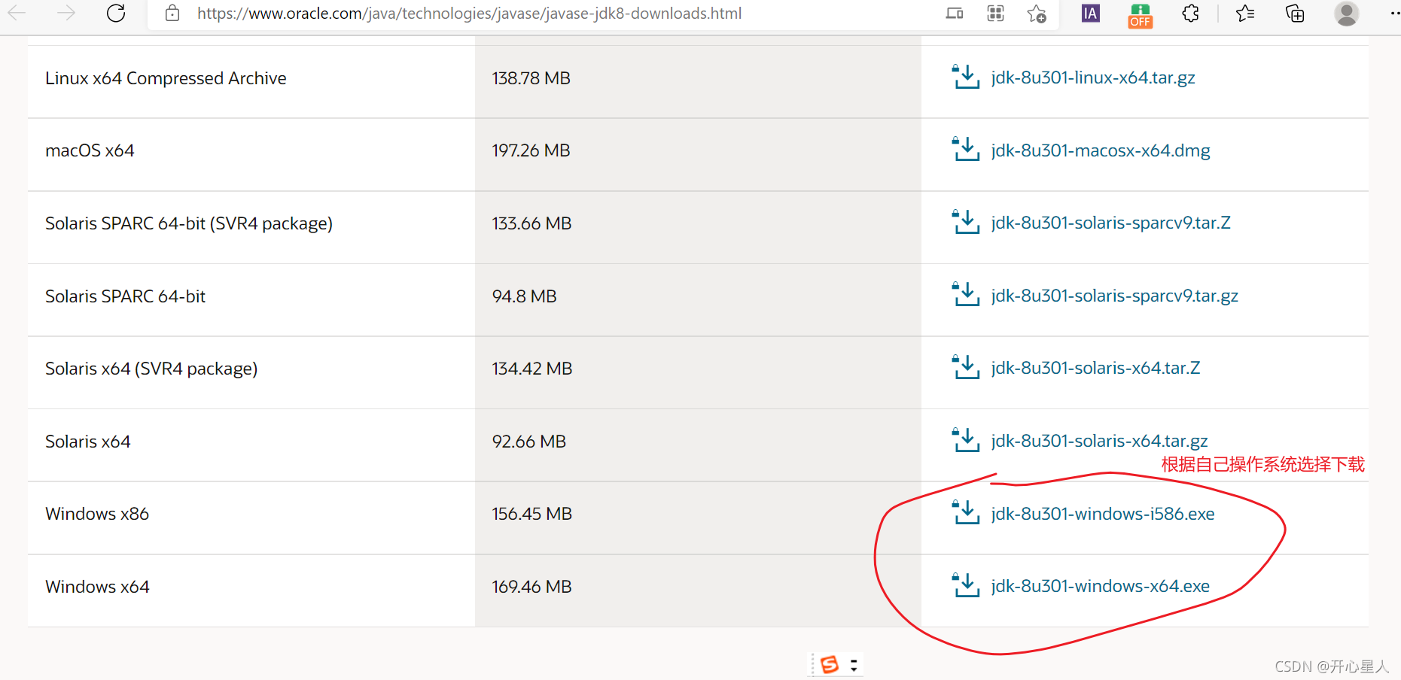
Task: Click the green OFF extension icon
Action: pyautogui.click(x=1140, y=15)
